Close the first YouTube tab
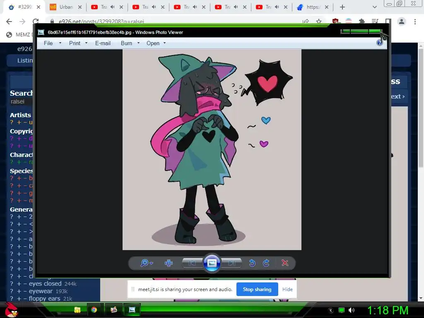This screenshot has width=424, height=318. click(x=121, y=7)
